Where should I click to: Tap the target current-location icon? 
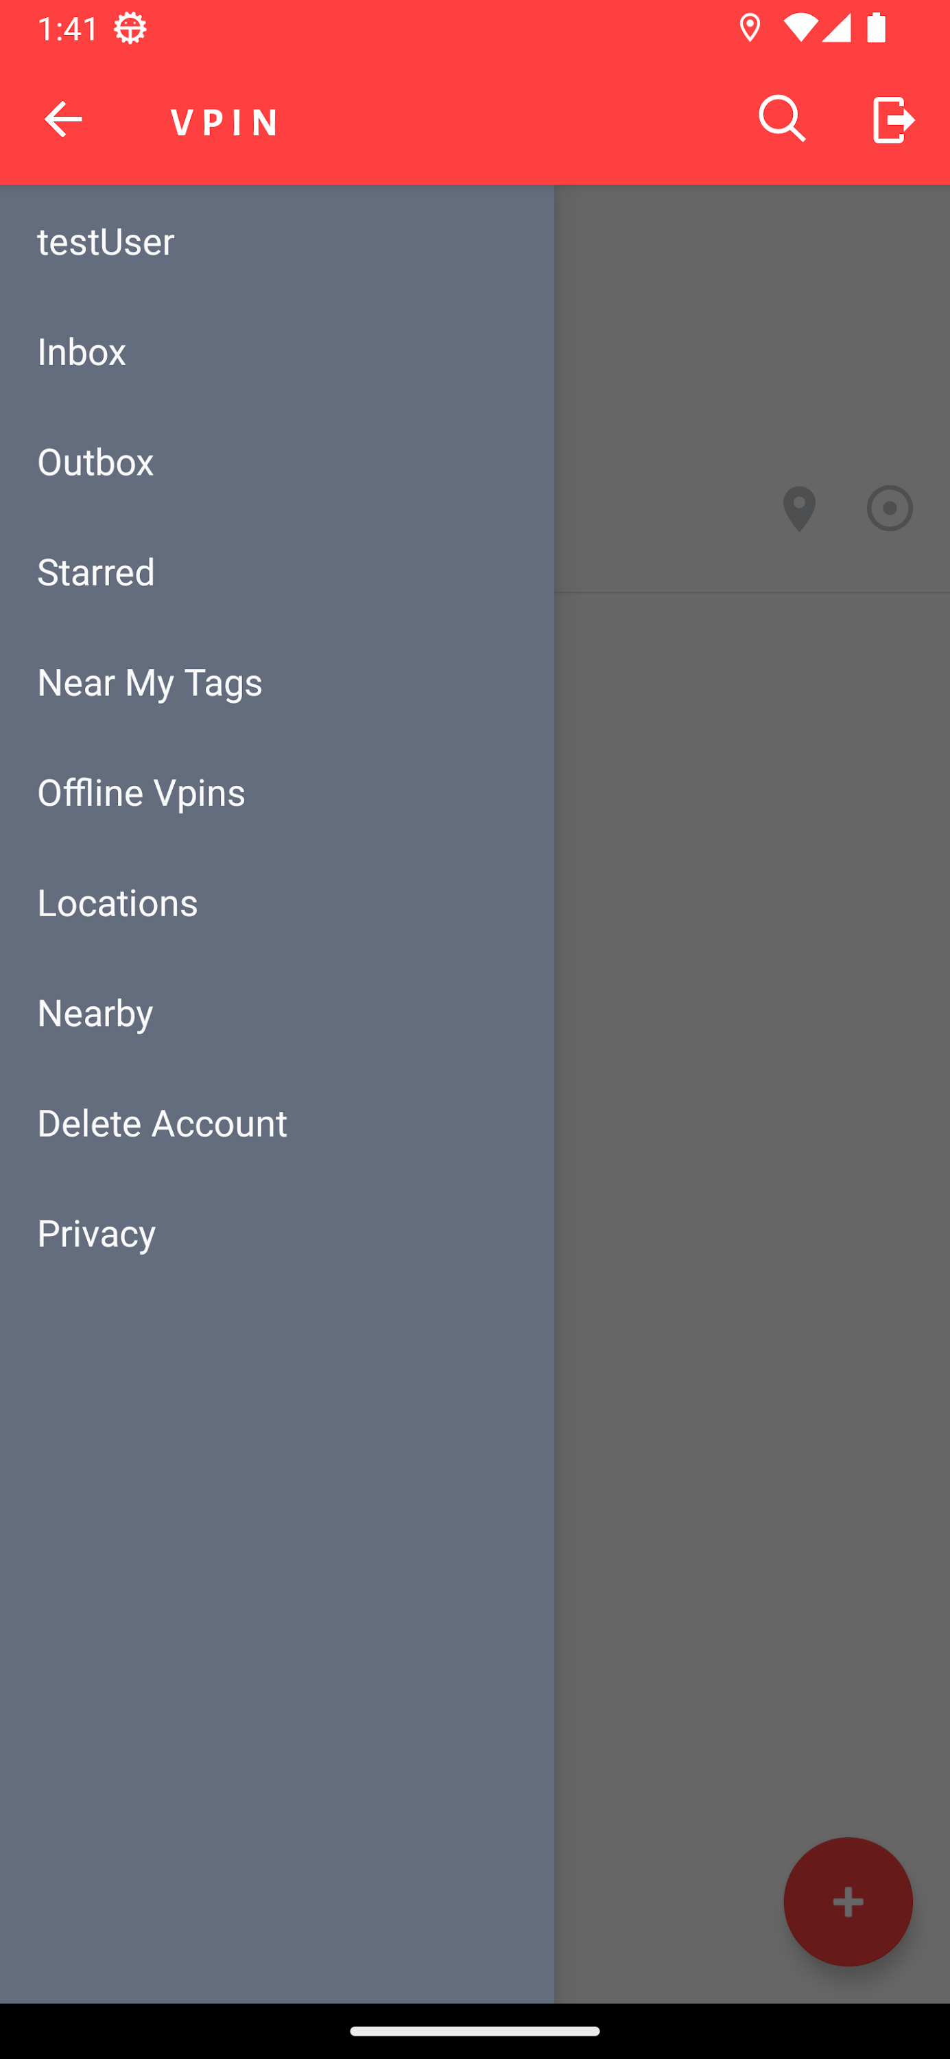click(889, 509)
